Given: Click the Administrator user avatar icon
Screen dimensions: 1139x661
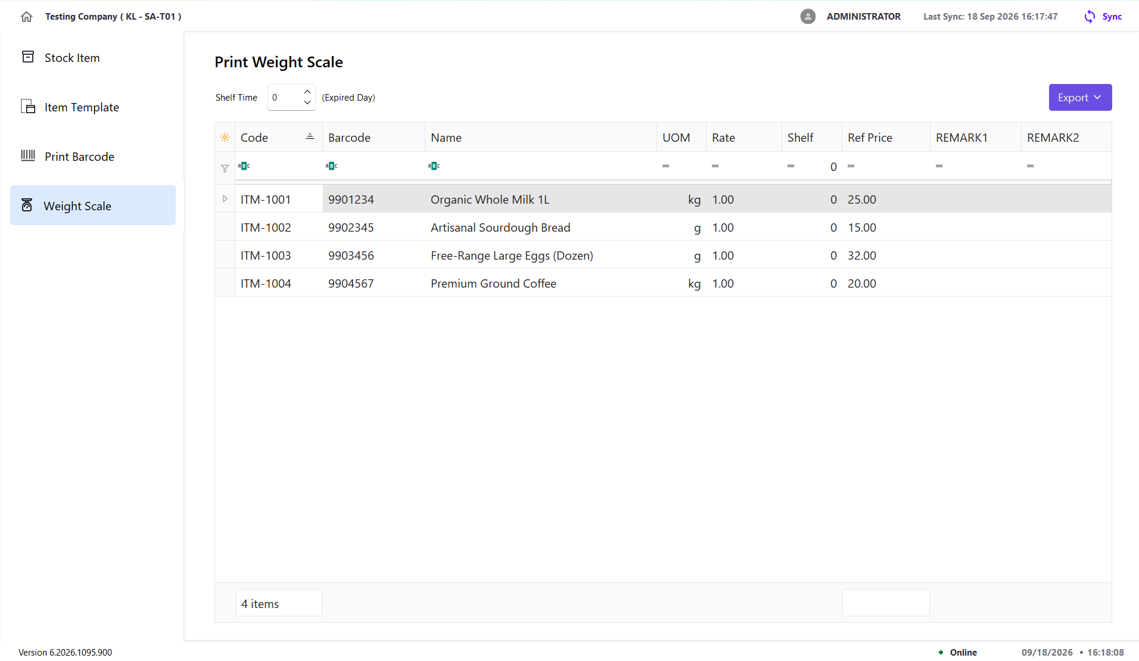Looking at the screenshot, I should [808, 17].
